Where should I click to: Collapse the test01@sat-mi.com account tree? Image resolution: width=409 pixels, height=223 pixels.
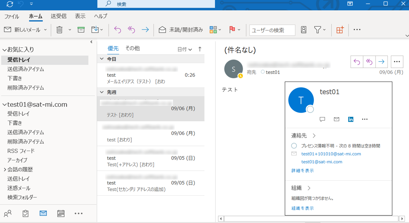pyautogui.click(x=4, y=105)
